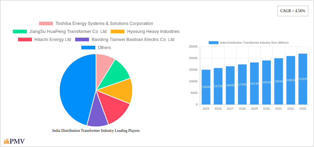Toggle the Toshiba Energy Systems legend swatch
The width and height of the screenshot is (314, 147).
pyautogui.click(x=46, y=23)
